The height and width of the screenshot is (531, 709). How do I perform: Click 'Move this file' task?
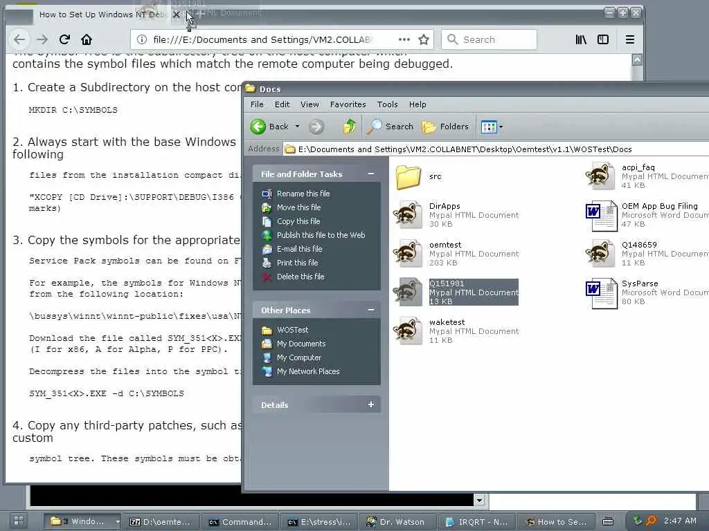click(291, 207)
